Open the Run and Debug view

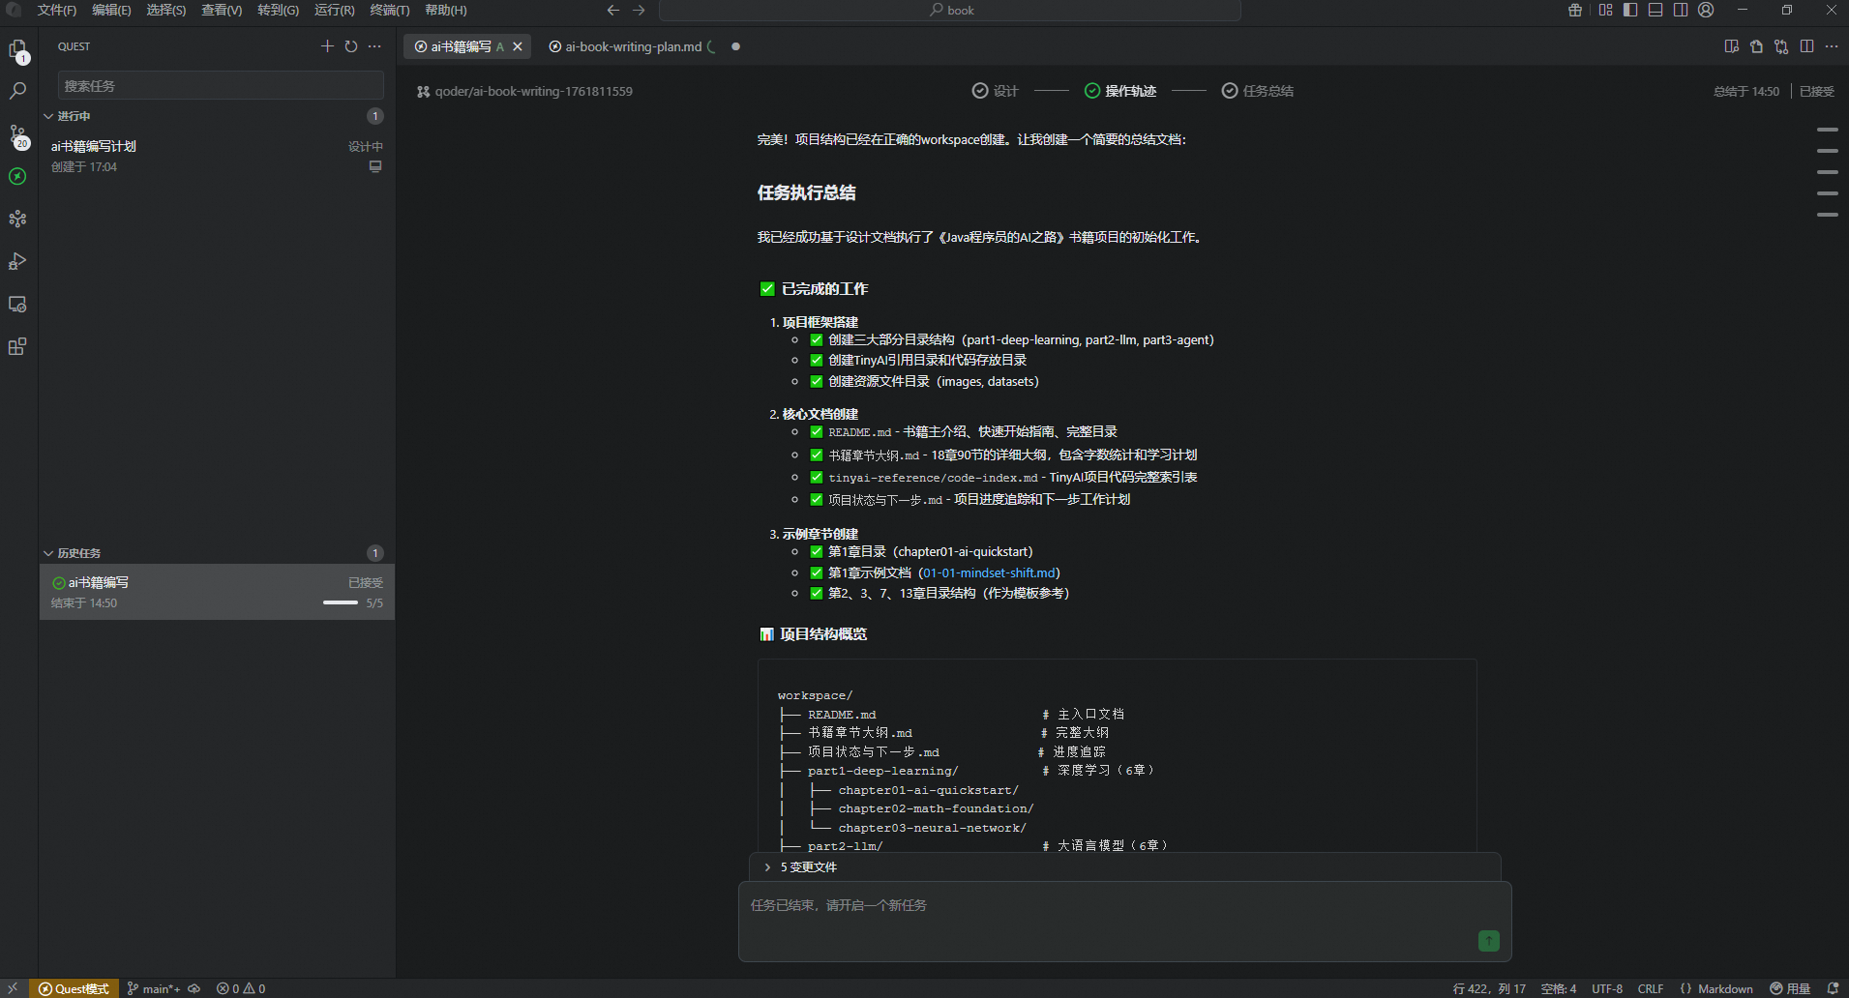[17, 261]
